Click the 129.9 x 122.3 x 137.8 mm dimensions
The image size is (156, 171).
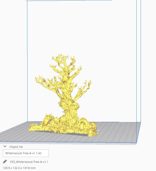pos(19,168)
